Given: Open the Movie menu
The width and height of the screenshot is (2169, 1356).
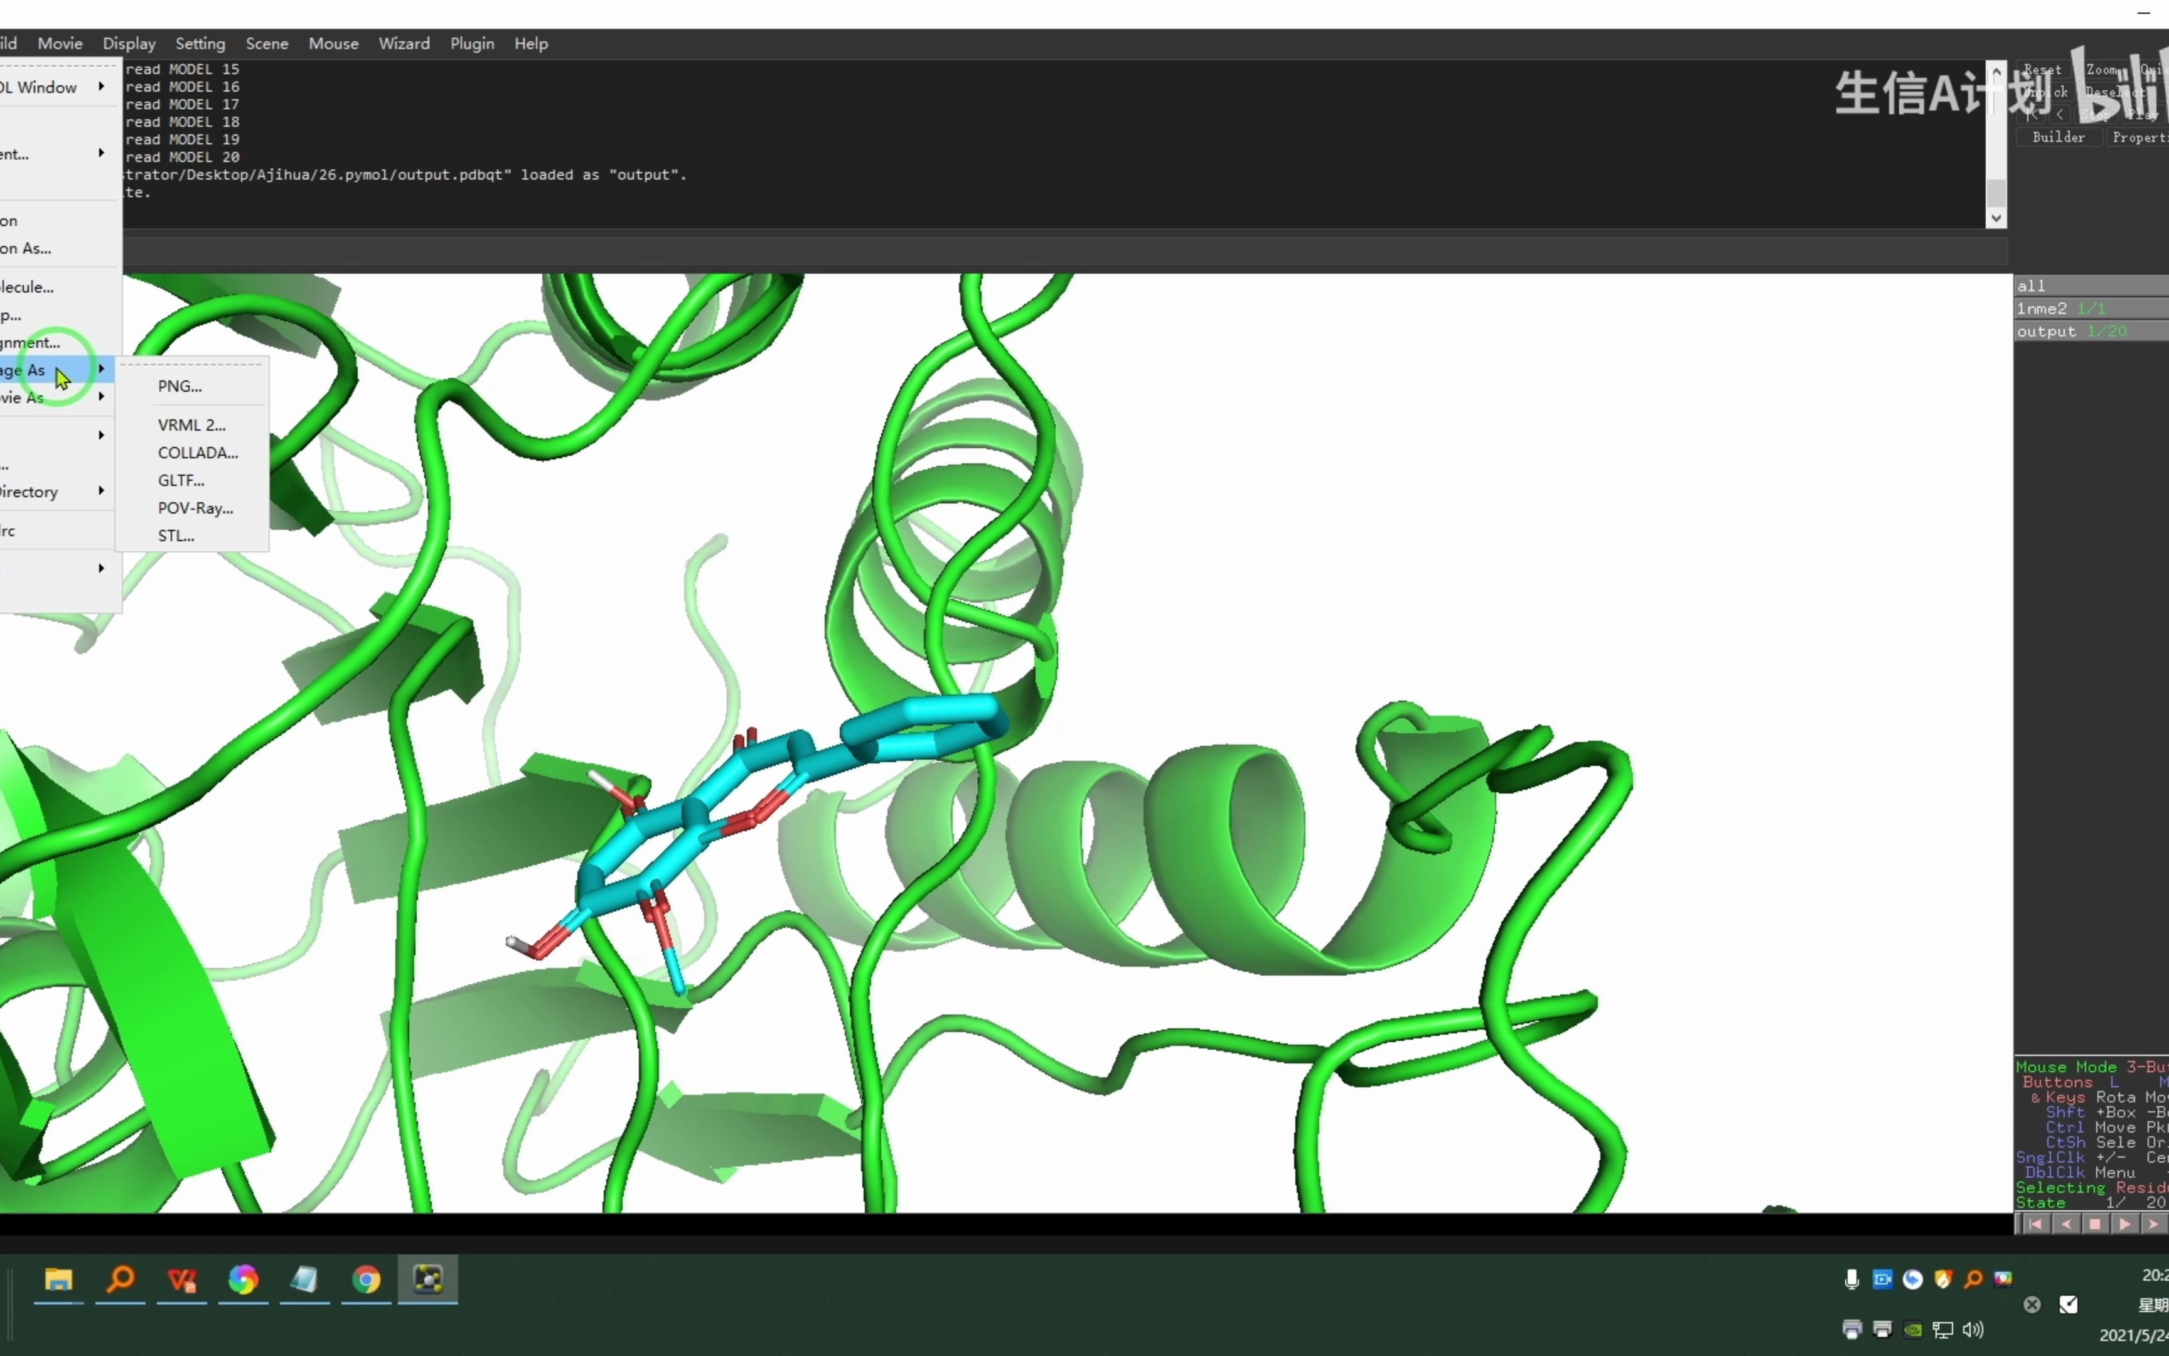Looking at the screenshot, I should 60,44.
